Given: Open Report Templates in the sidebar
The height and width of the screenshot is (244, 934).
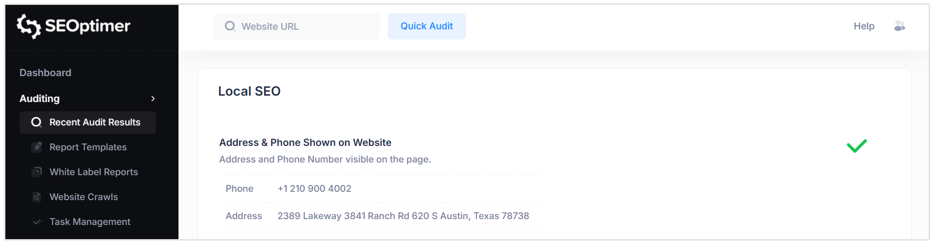Looking at the screenshot, I should (x=88, y=147).
